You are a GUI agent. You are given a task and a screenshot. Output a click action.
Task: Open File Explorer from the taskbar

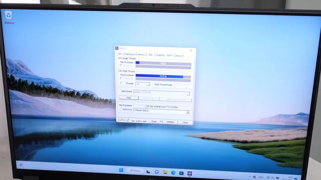coord(165,172)
